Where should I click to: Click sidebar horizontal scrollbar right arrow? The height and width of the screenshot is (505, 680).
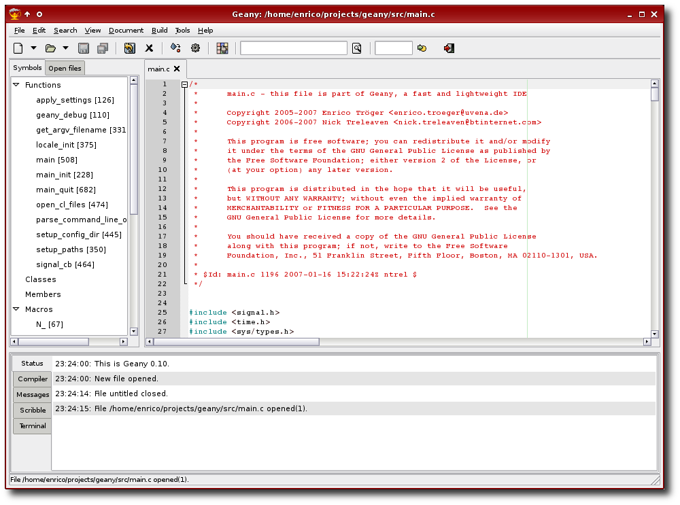click(x=124, y=342)
